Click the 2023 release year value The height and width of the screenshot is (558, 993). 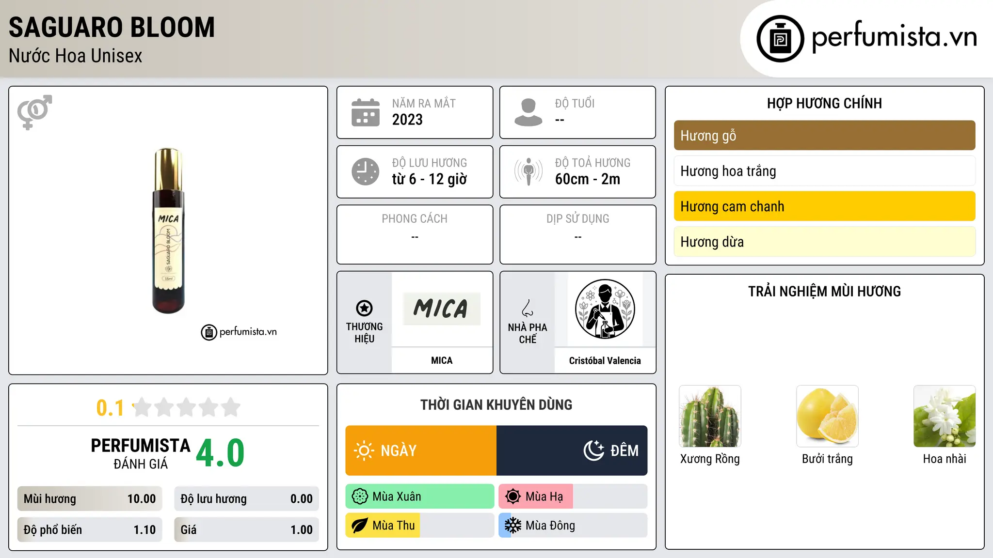click(407, 120)
